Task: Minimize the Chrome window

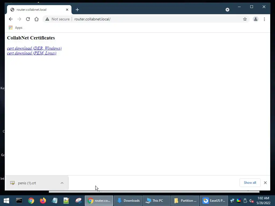Action: [x=239, y=7]
